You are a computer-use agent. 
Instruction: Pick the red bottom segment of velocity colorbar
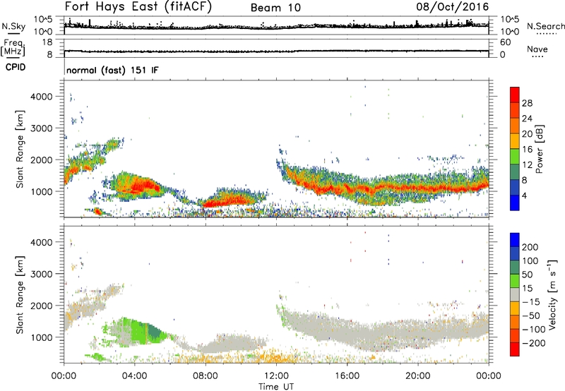[515, 349]
